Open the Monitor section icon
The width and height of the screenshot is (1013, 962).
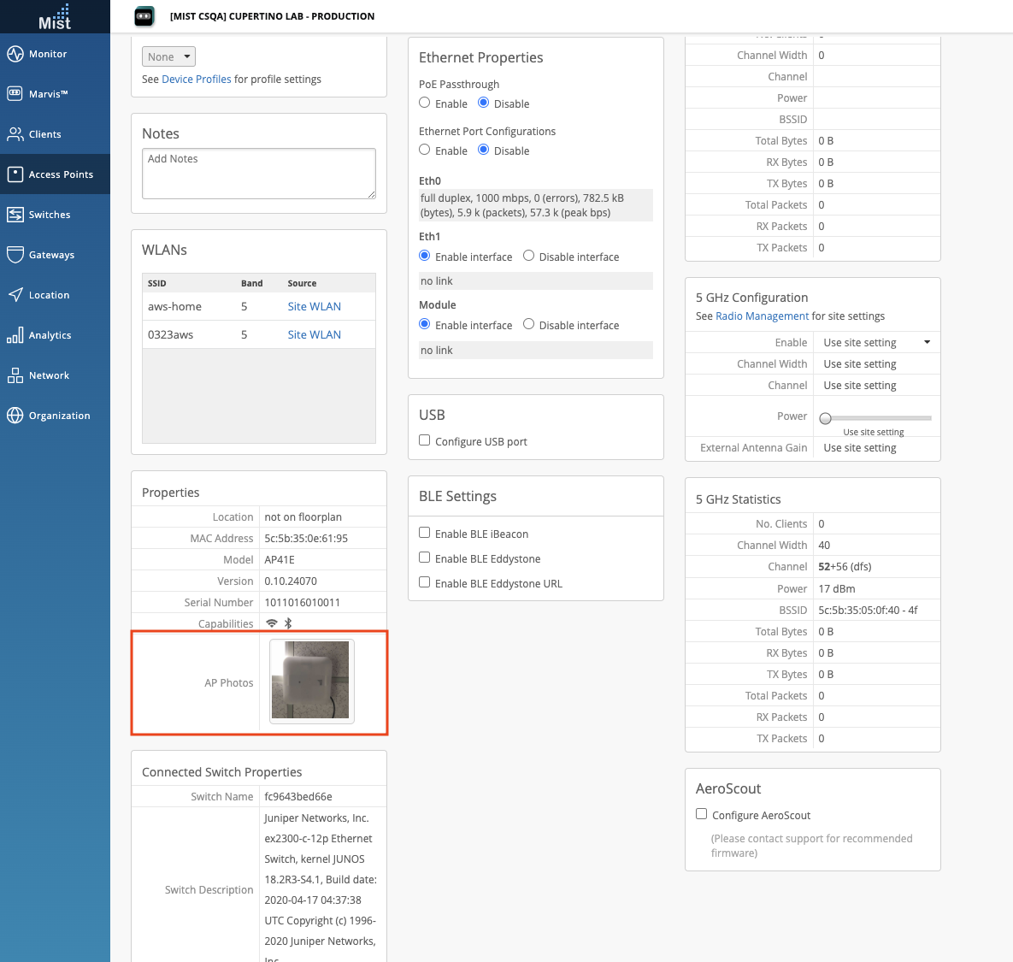tap(15, 54)
